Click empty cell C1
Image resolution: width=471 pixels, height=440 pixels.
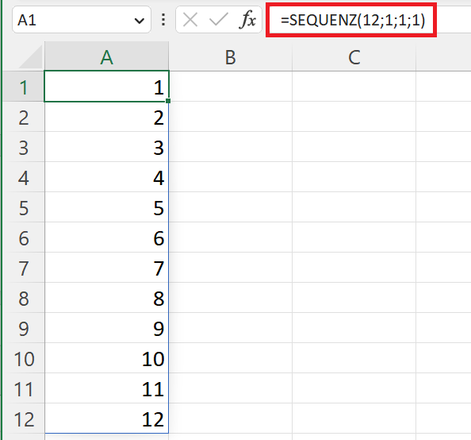354,87
